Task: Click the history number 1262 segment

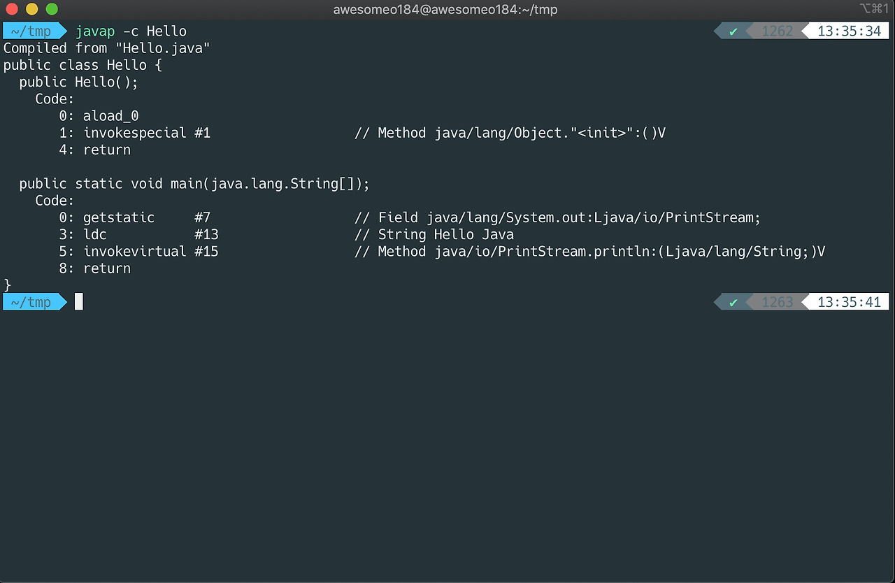Action: [778, 31]
